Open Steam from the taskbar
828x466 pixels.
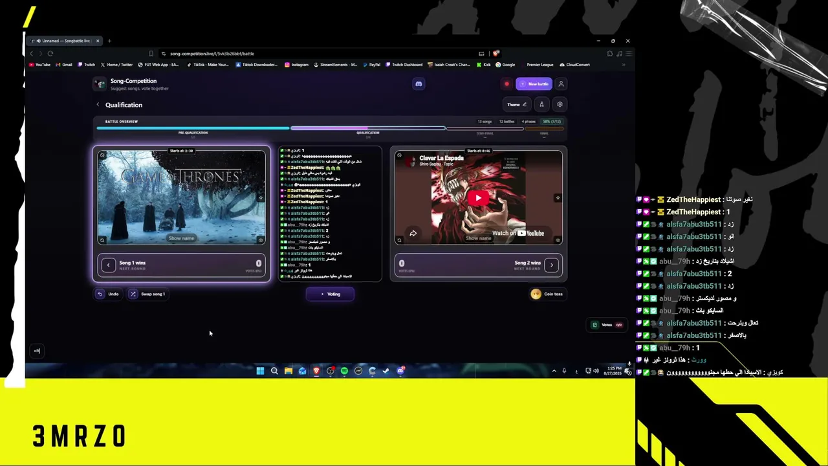coord(386,371)
